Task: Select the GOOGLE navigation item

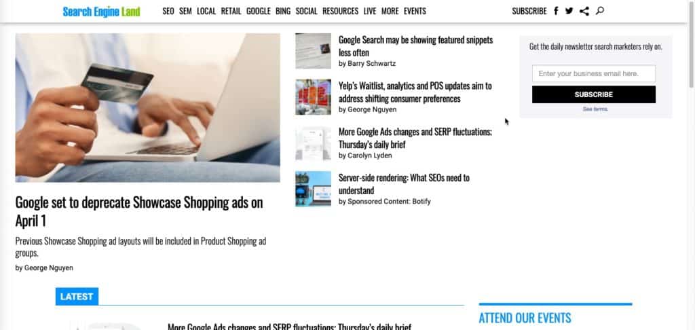Action: coord(259,11)
